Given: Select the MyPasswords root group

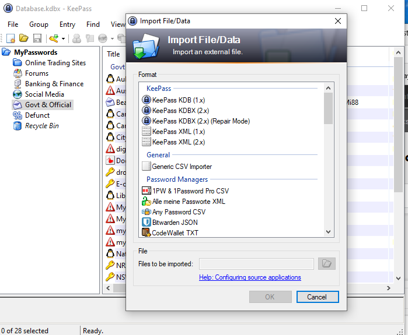Looking at the screenshot, I should pyautogui.click(x=36, y=52).
